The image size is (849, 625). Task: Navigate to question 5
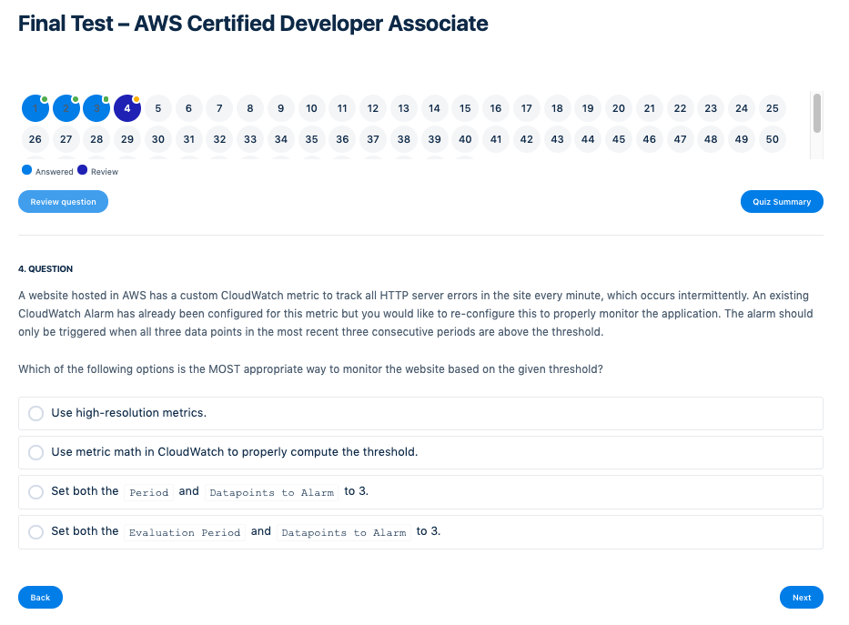tap(158, 108)
